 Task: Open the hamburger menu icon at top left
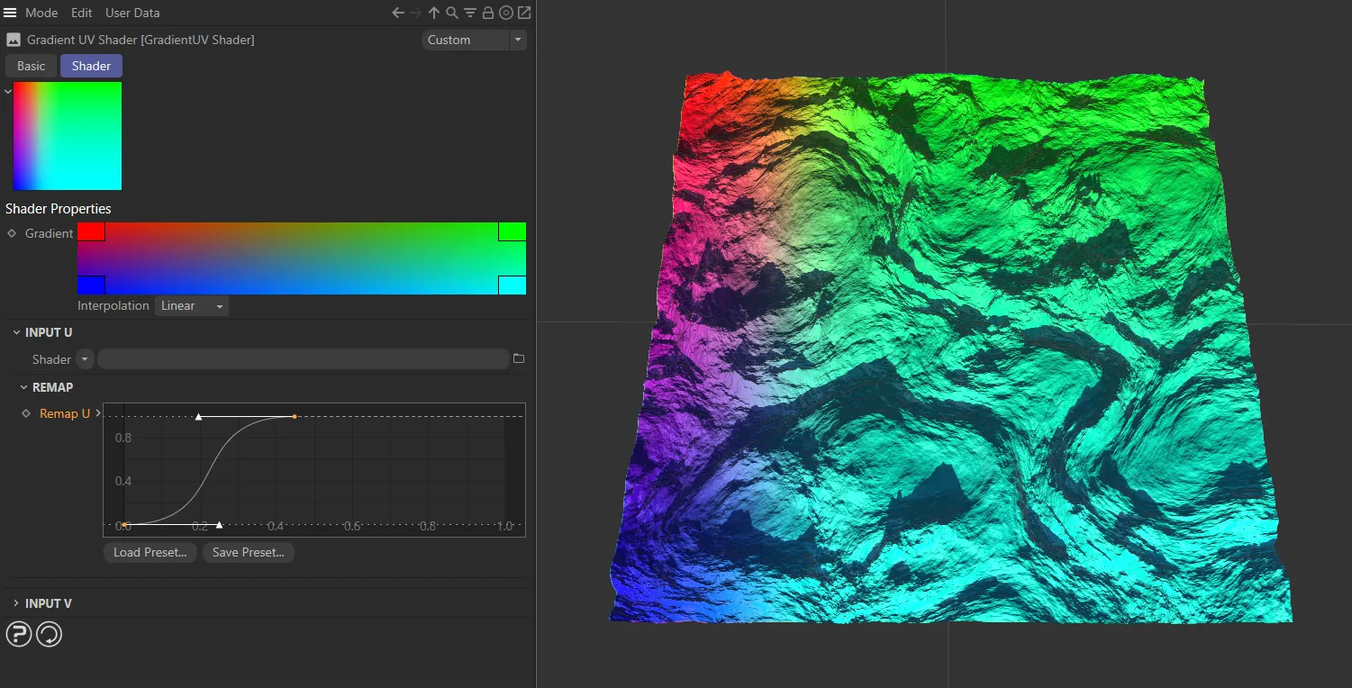click(x=10, y=13)
